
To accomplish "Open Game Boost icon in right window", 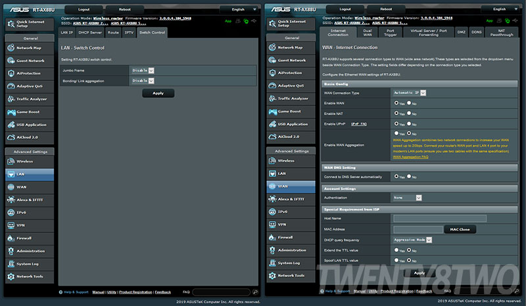I will coord(272,111).
